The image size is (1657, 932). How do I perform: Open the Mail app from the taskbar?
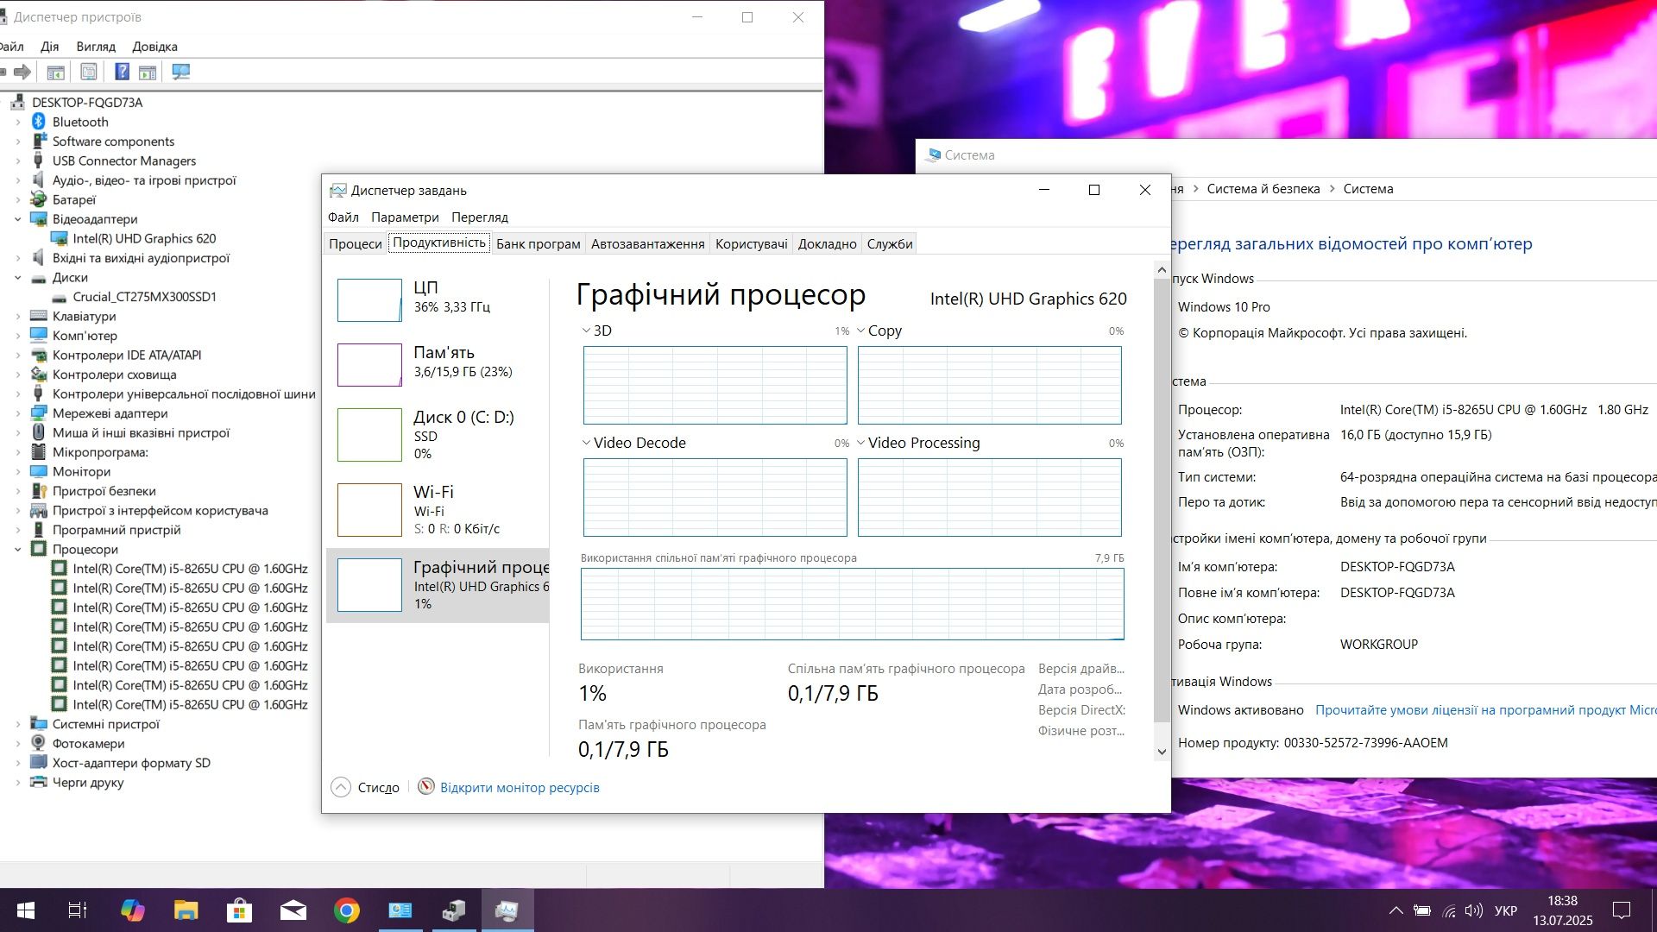[293, 910]
